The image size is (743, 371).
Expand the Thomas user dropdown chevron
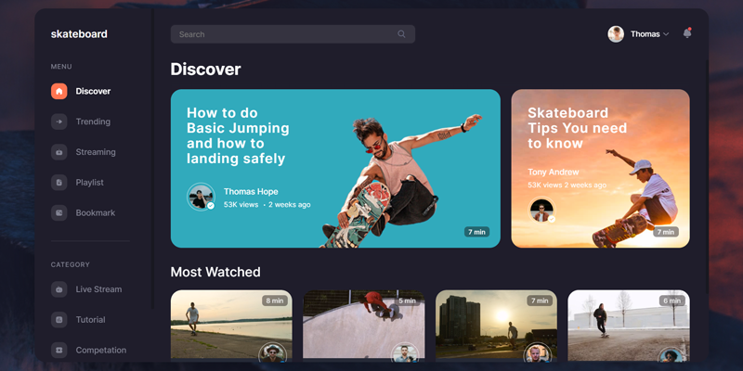(x=666, y=34)
